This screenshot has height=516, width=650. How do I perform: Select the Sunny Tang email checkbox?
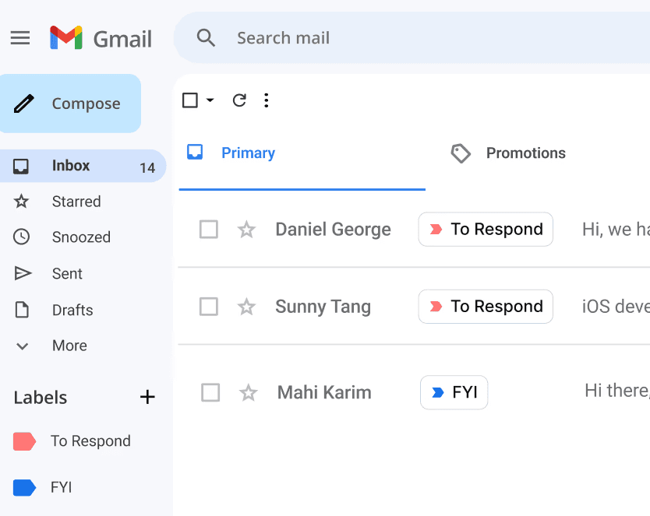tap(209, 307)
